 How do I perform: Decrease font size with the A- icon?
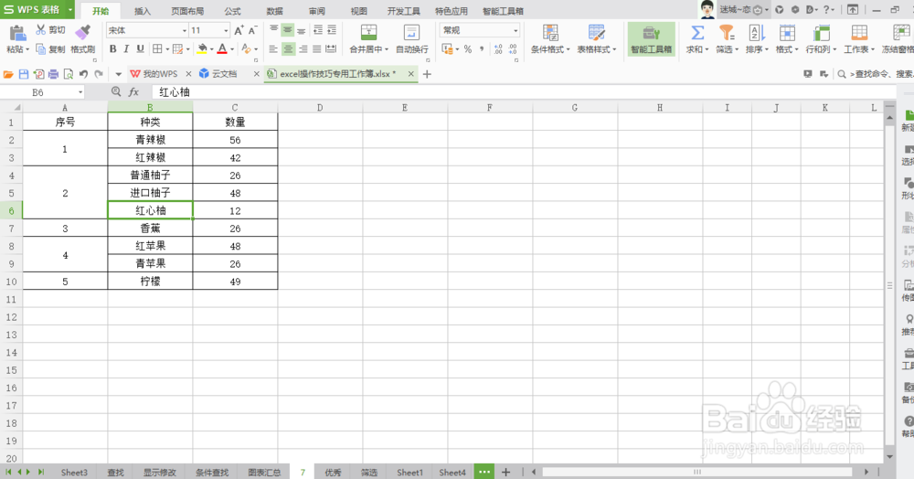pyautogui.click(x=252, y=30)
